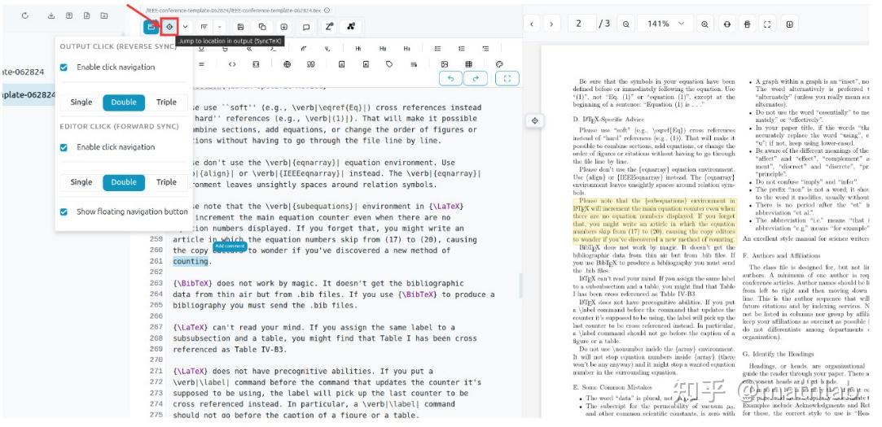The image size is (882, 427).
Task: Click the equals sign icon in formatting toolbar
Action: (201, 64)
